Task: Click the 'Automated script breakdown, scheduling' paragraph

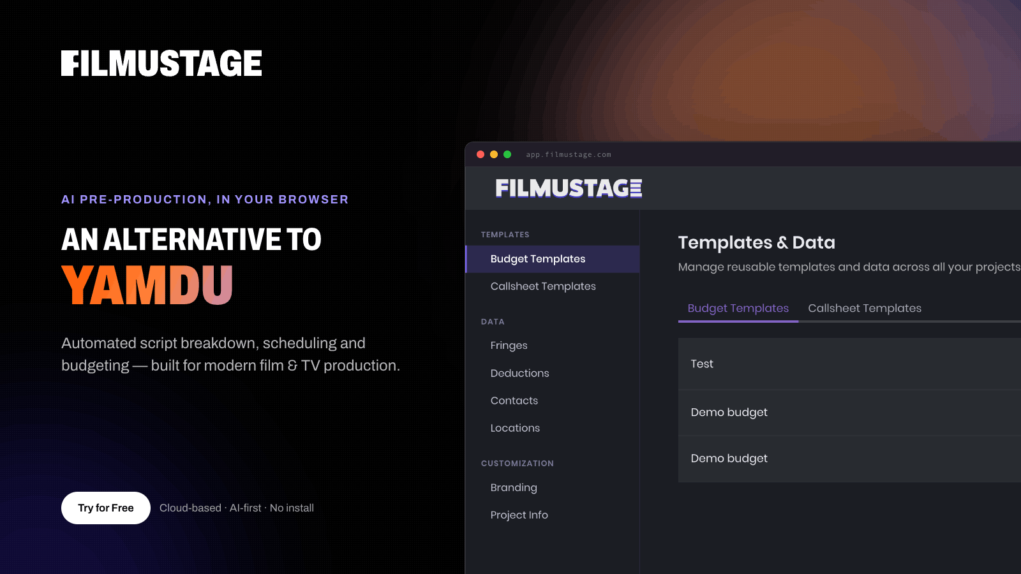Action: 231,355
